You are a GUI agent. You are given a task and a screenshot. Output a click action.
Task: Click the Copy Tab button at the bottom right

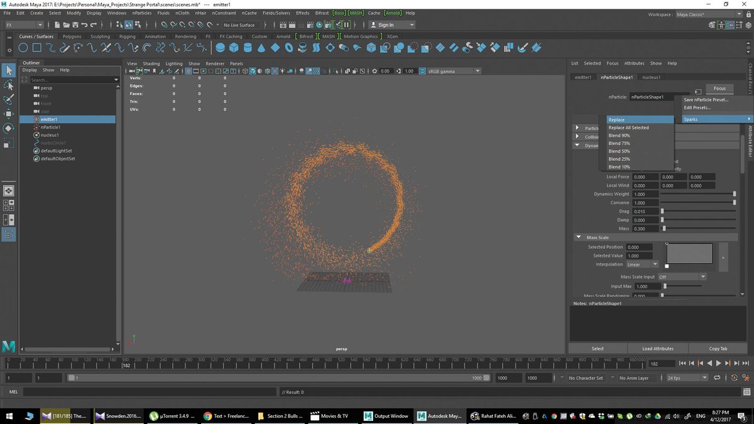[x=718, y=348]
